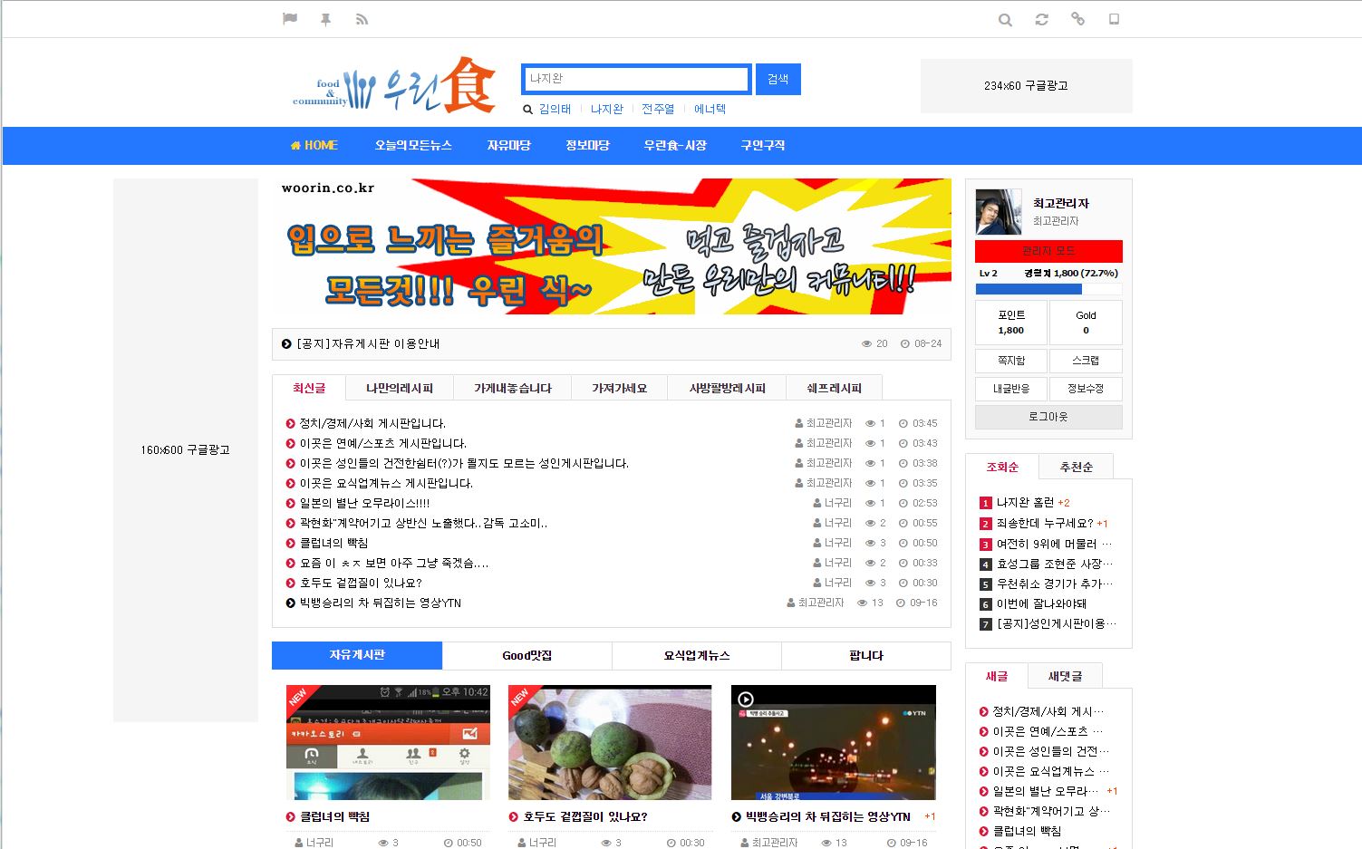
Task: Click the 에너텍 popular keyword link
Action: coord(710,109)
